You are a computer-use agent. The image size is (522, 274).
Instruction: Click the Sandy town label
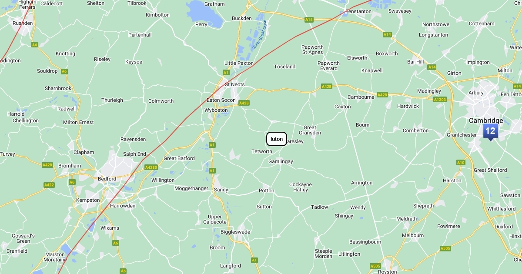[x=221, y=190]
